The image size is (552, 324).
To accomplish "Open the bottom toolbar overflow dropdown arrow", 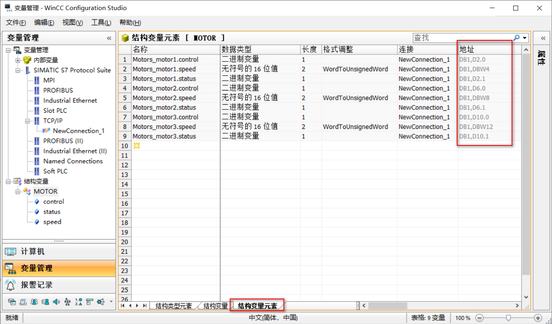I will (x=112, y=301).
